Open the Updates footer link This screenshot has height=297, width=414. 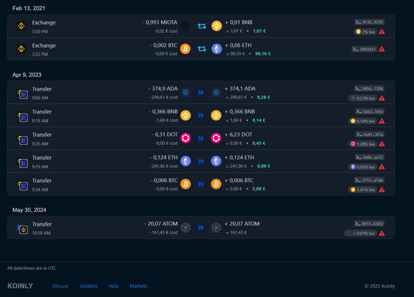89,286
